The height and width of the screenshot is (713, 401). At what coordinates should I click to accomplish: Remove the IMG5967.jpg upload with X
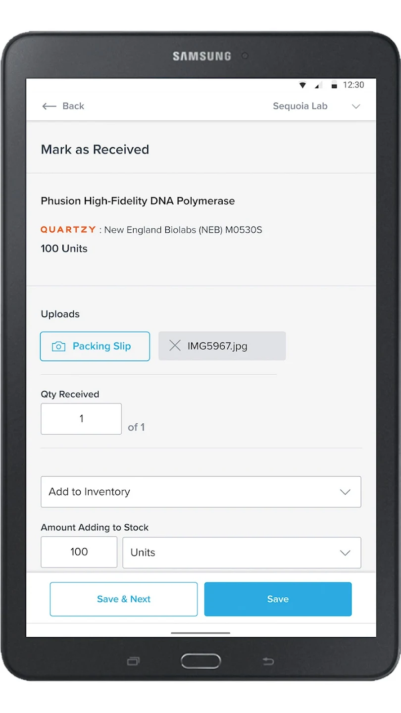[175, 346]
